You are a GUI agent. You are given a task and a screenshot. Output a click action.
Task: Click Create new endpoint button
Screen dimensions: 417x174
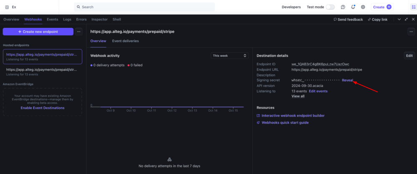38,32
